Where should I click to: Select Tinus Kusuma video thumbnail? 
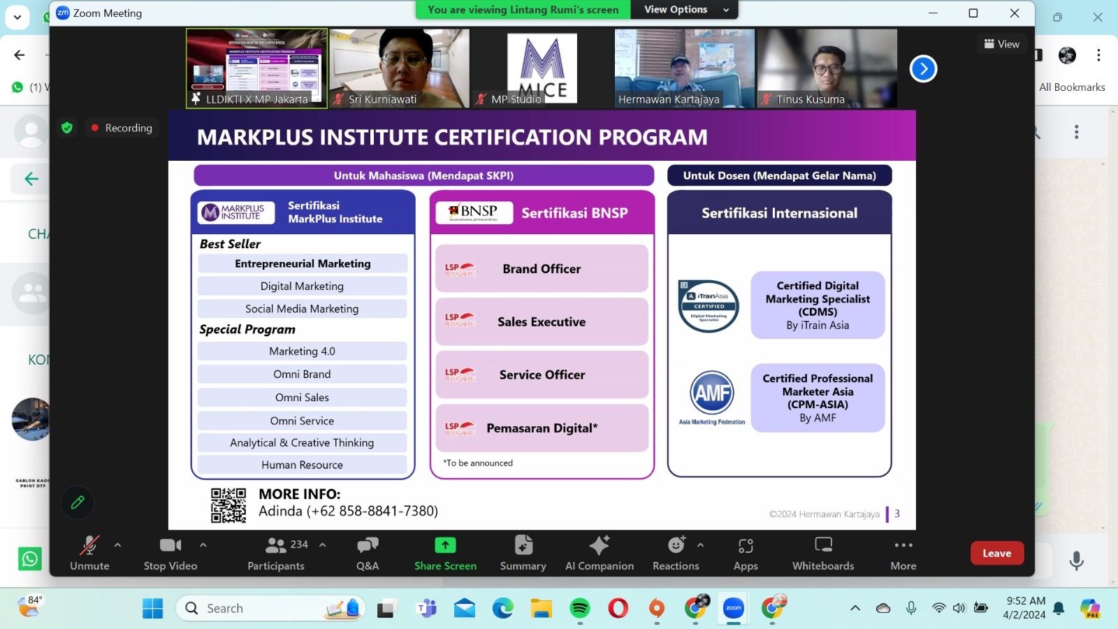(x=827, y=68)
